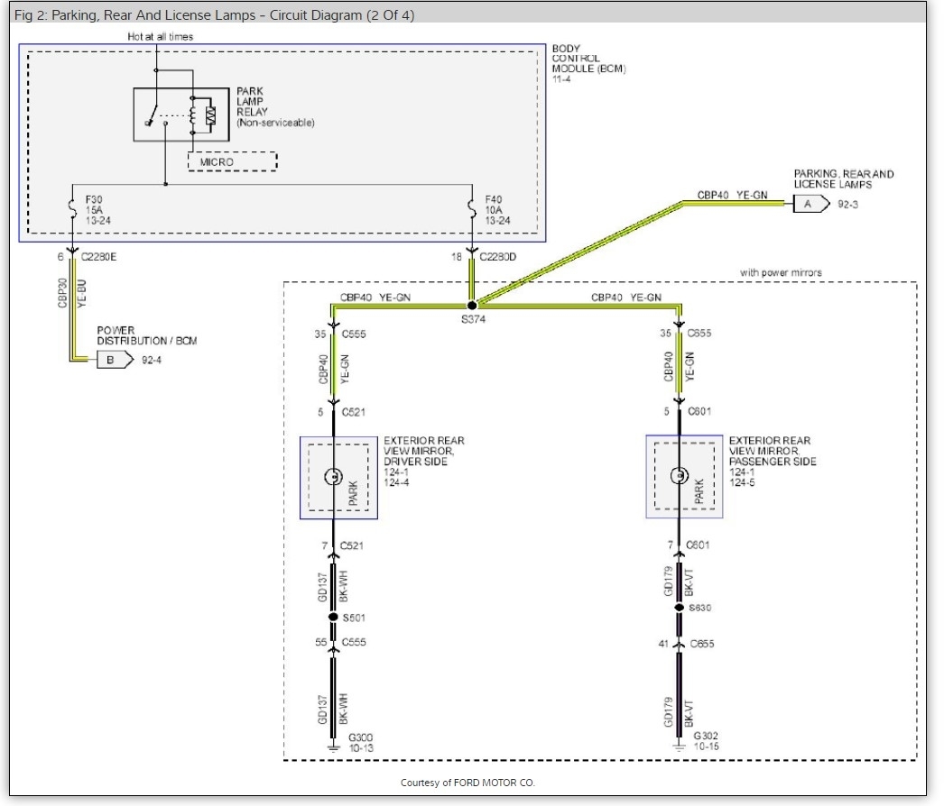Select the CBP30 YE-BU wire label
The image size is (944, 806).
tap(71, 294)
